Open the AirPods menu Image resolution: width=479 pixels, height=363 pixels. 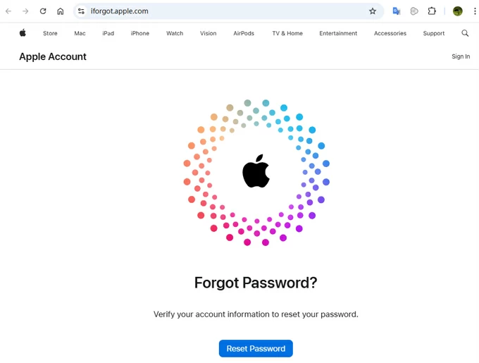[x=244, y=33]
